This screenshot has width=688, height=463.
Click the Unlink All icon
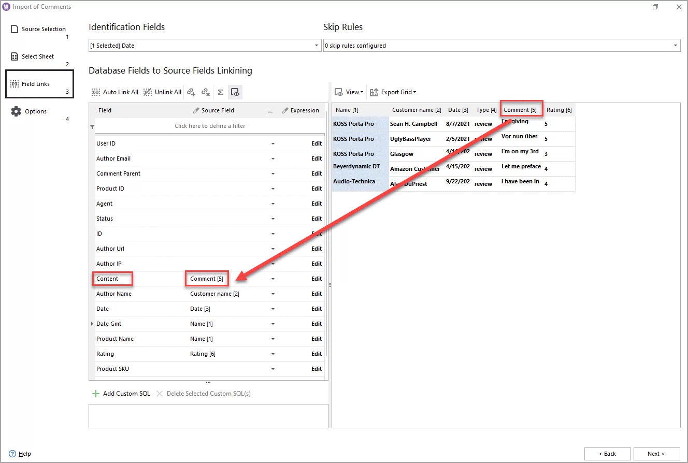tap(162, 92)
